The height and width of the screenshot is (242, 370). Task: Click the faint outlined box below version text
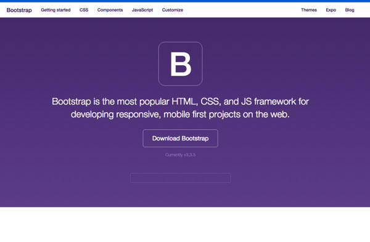point(180,178)
